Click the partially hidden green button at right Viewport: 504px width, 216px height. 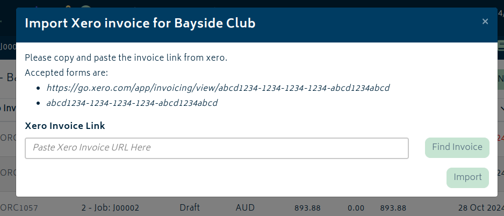[x=500, y=79]
